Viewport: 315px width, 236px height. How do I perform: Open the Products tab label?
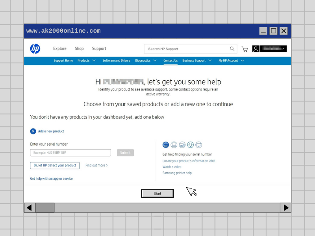[x=83, y=61]
